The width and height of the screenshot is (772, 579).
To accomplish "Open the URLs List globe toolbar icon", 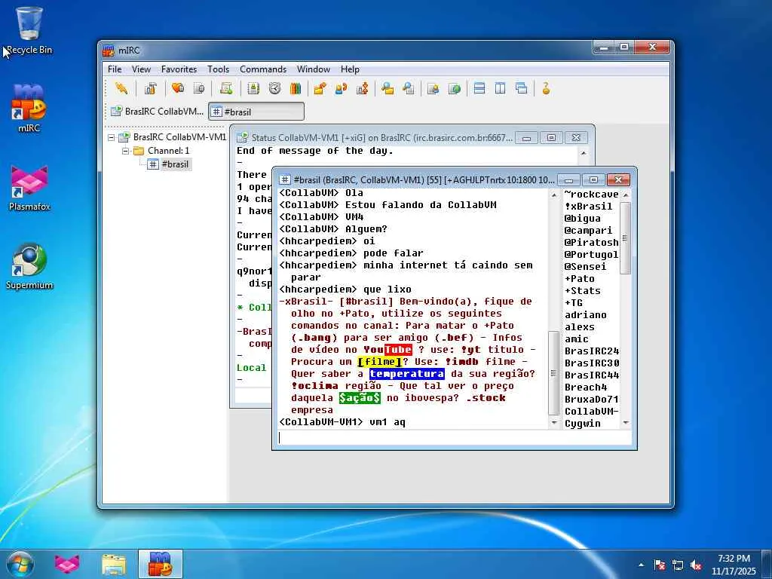I will 454,89.
